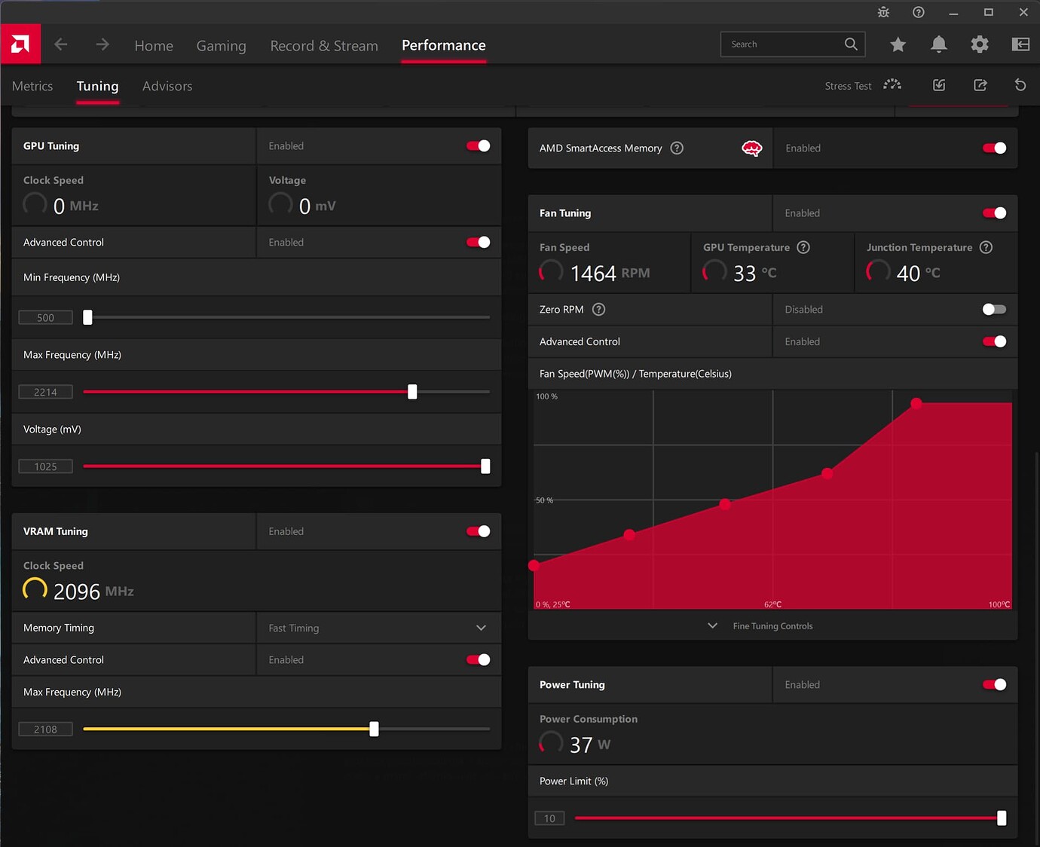Click the AMD SmartAccess Memory brain icon
Viewport: 1040px width, 847px height.
pos(751,148)
